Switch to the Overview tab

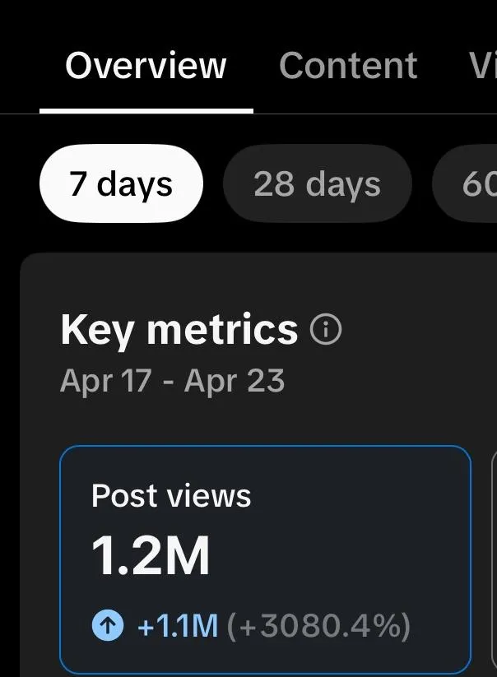tap(146, 66)
